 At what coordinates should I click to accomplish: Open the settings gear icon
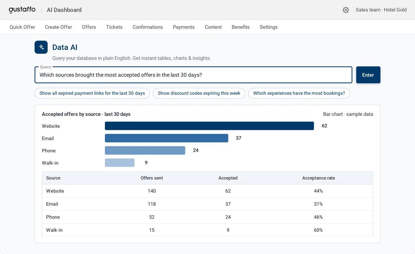(x=346, y=10)
